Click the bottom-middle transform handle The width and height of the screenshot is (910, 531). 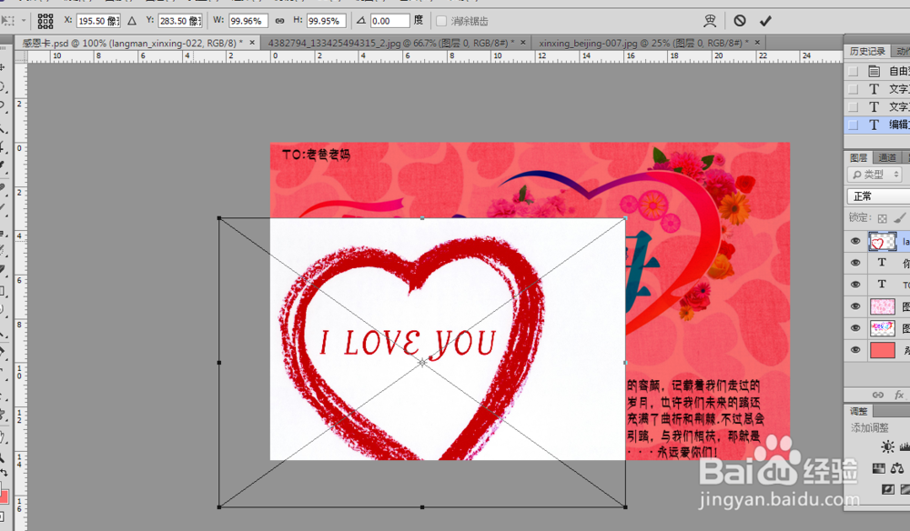[x=422, y=507]
